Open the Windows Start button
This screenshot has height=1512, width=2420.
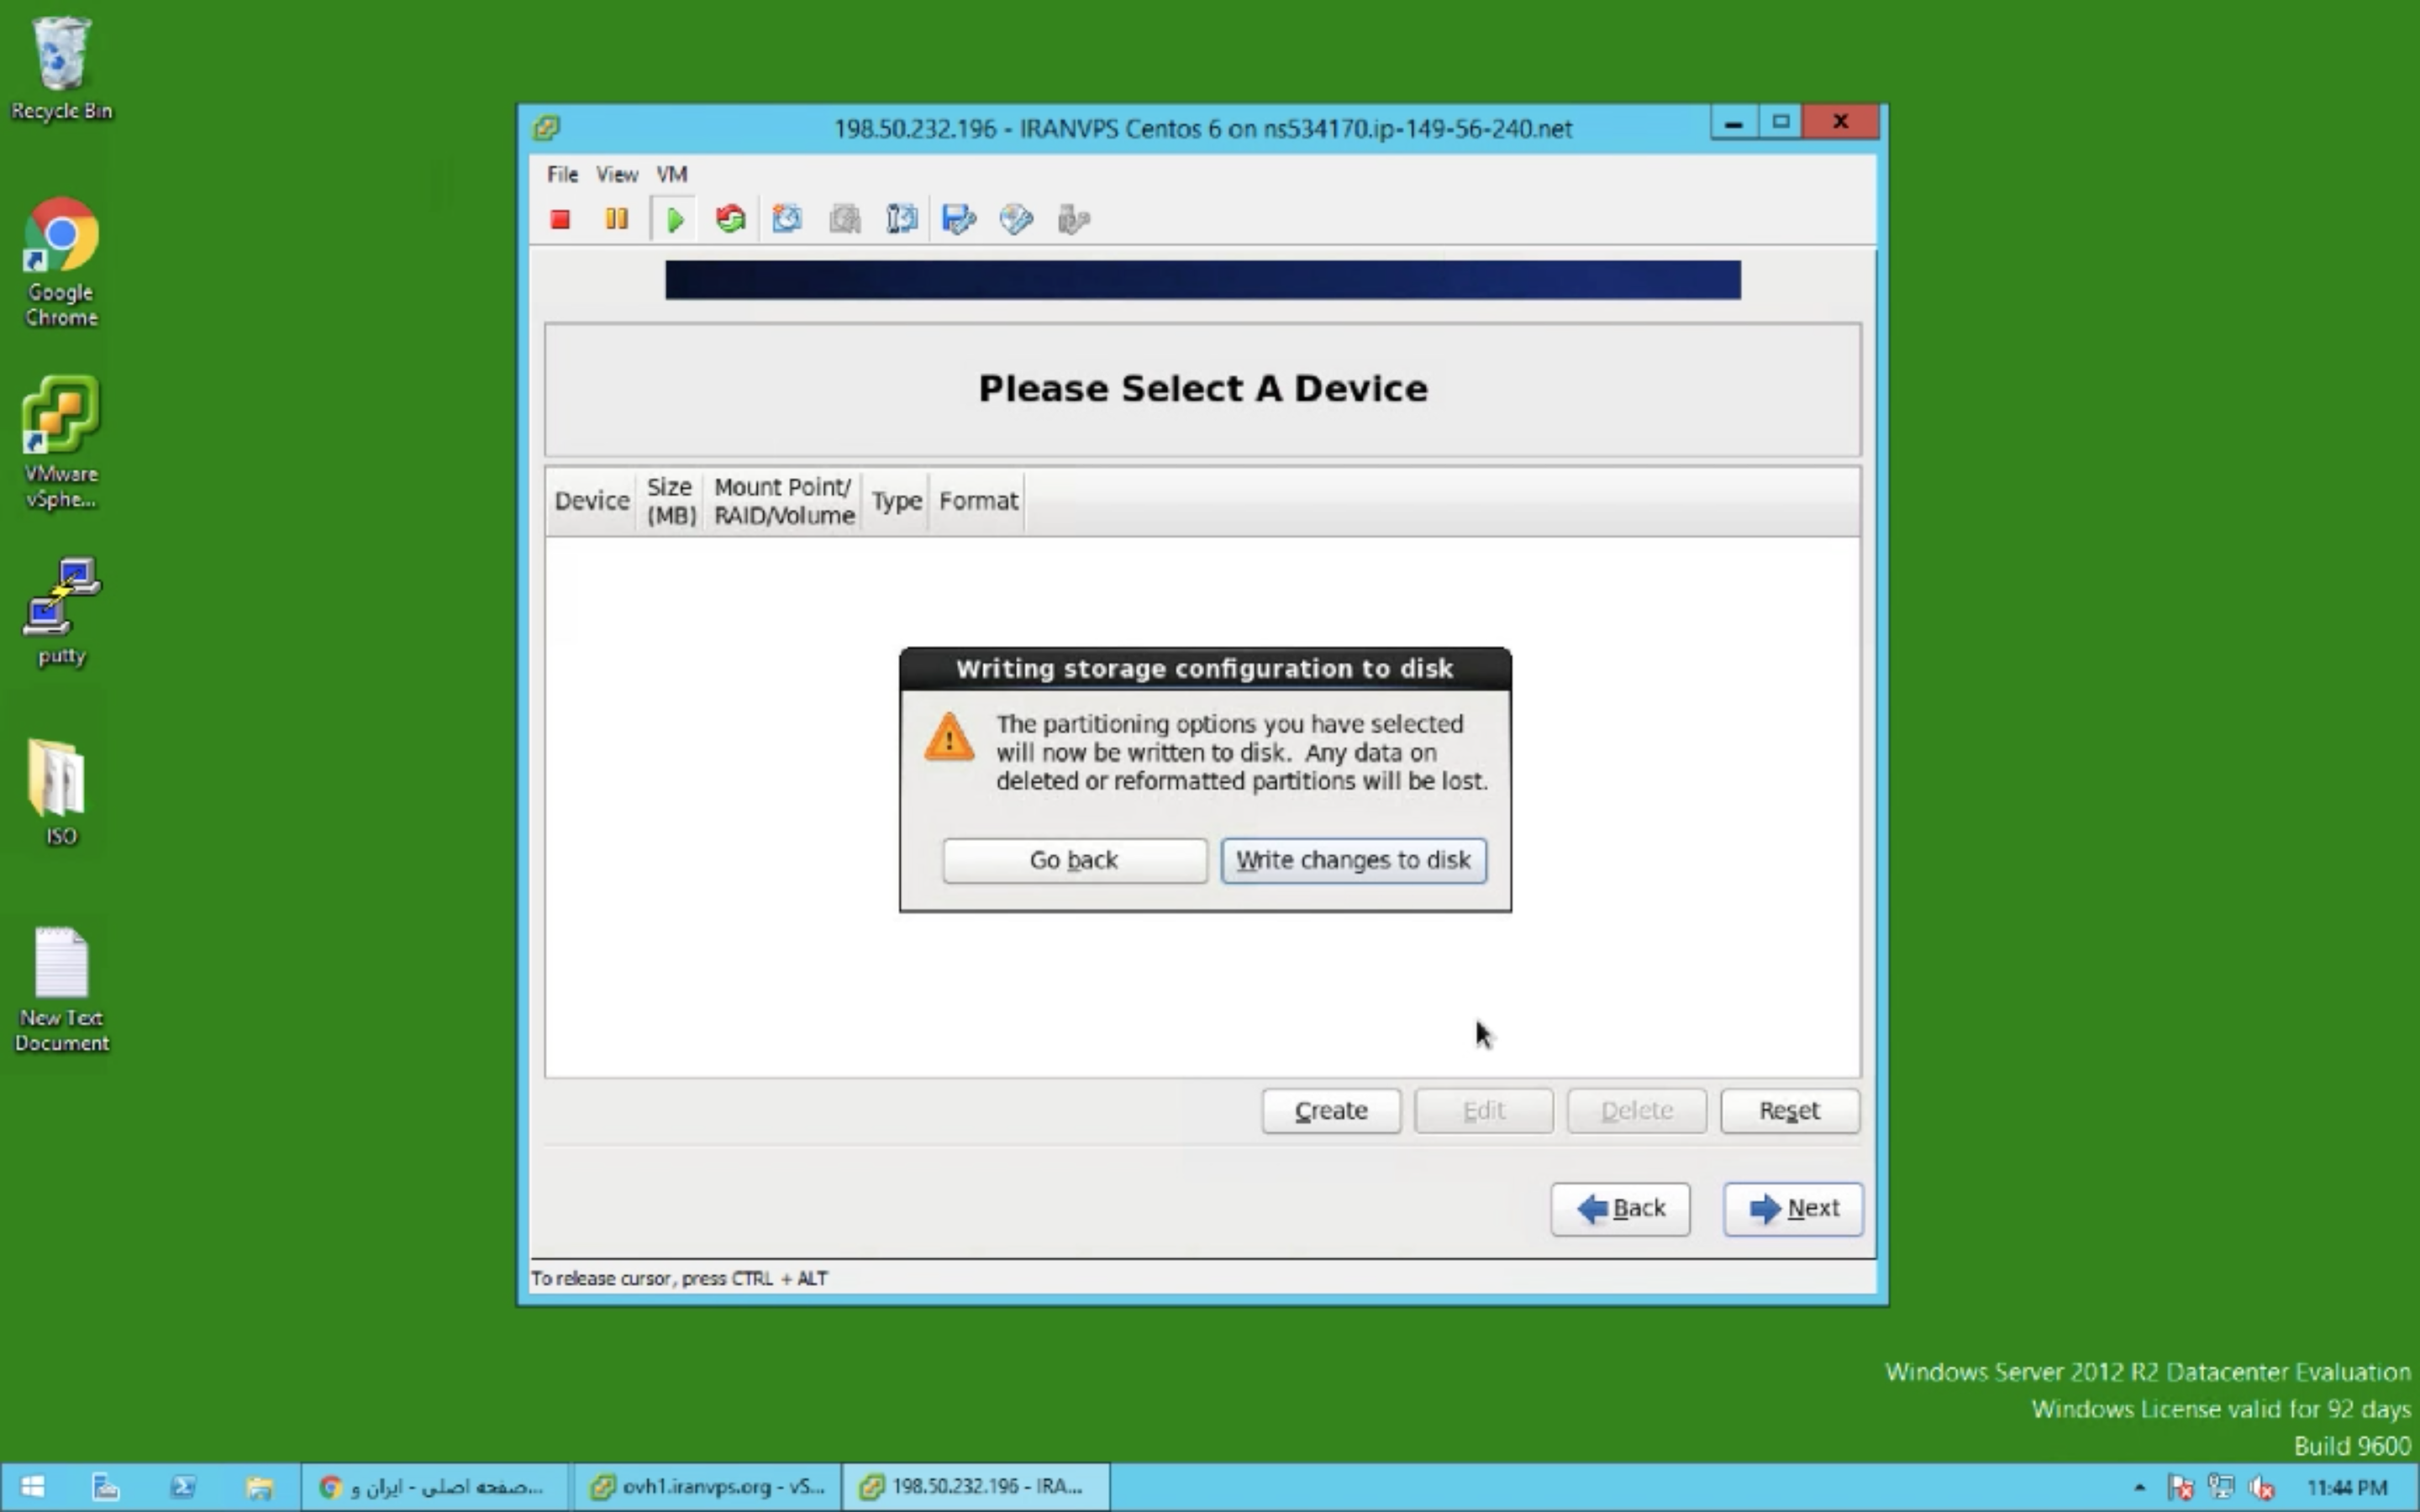pos(32,1487)
